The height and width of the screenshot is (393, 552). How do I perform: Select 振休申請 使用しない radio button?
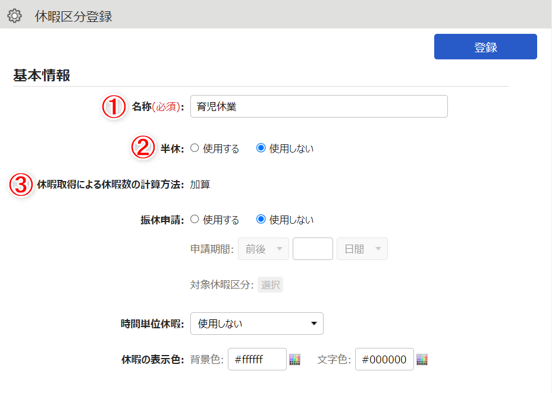click(261, 220)
